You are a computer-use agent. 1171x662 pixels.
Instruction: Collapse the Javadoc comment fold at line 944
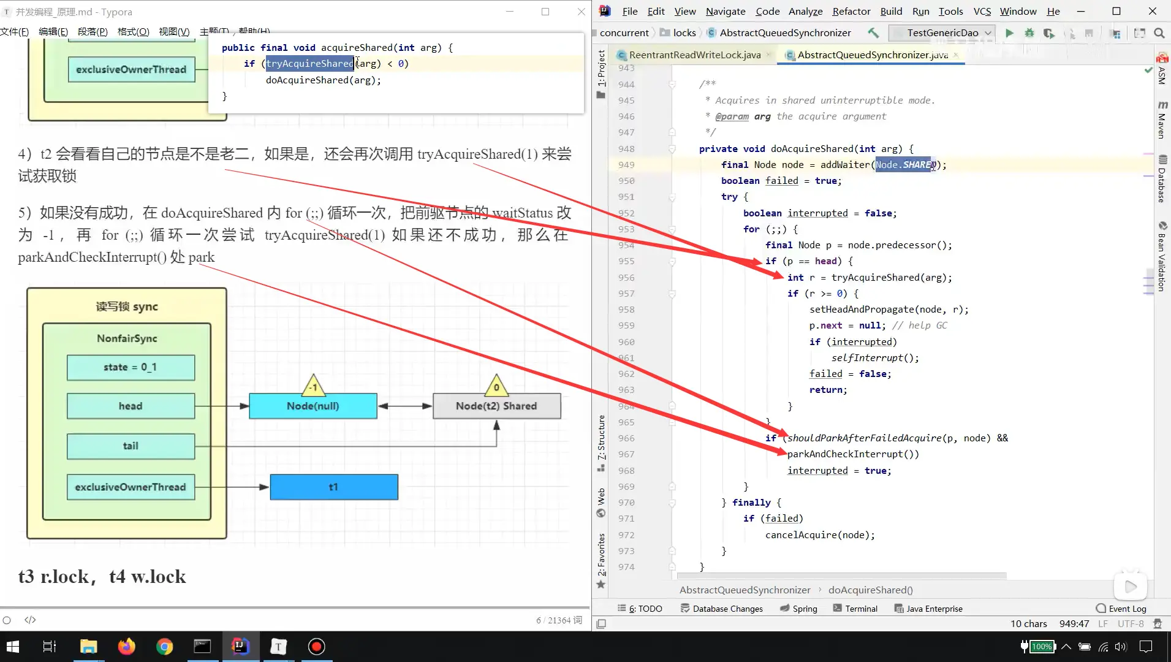pos(672,84)
